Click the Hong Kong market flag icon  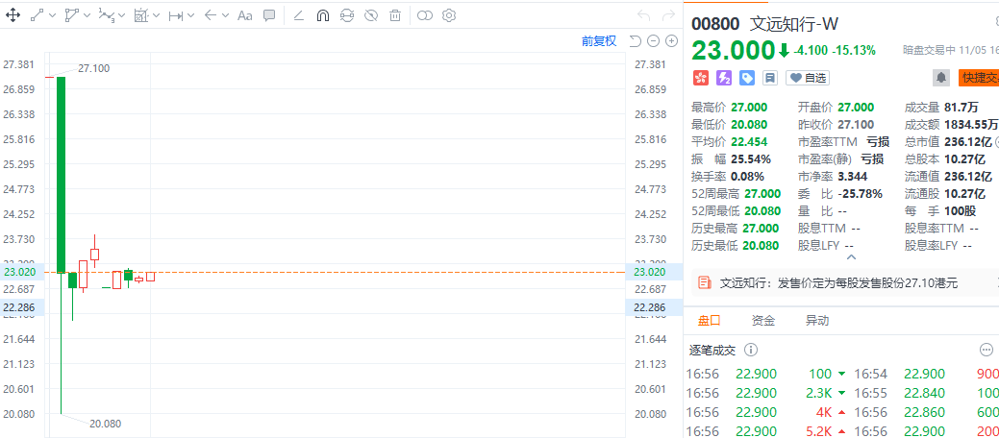[701, 78]
